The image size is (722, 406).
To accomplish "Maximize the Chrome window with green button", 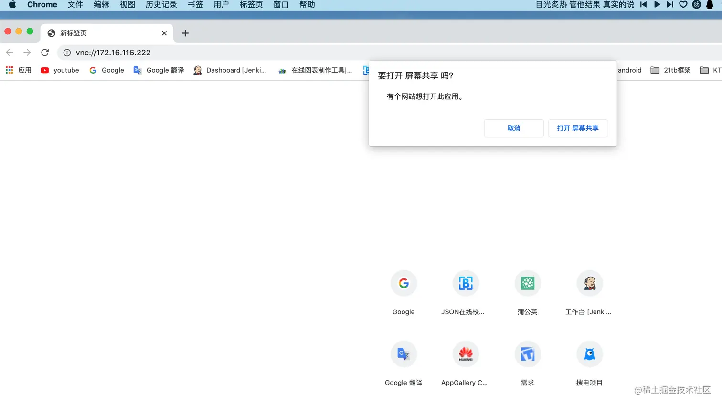I will pos(30,32).
